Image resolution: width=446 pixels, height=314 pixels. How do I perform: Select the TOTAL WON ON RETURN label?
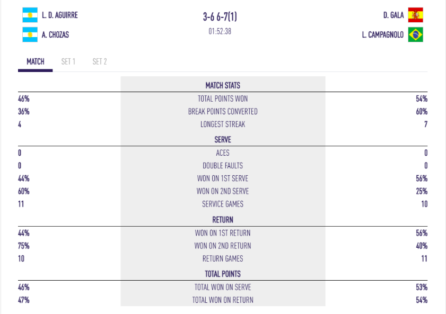click(223, 300)
